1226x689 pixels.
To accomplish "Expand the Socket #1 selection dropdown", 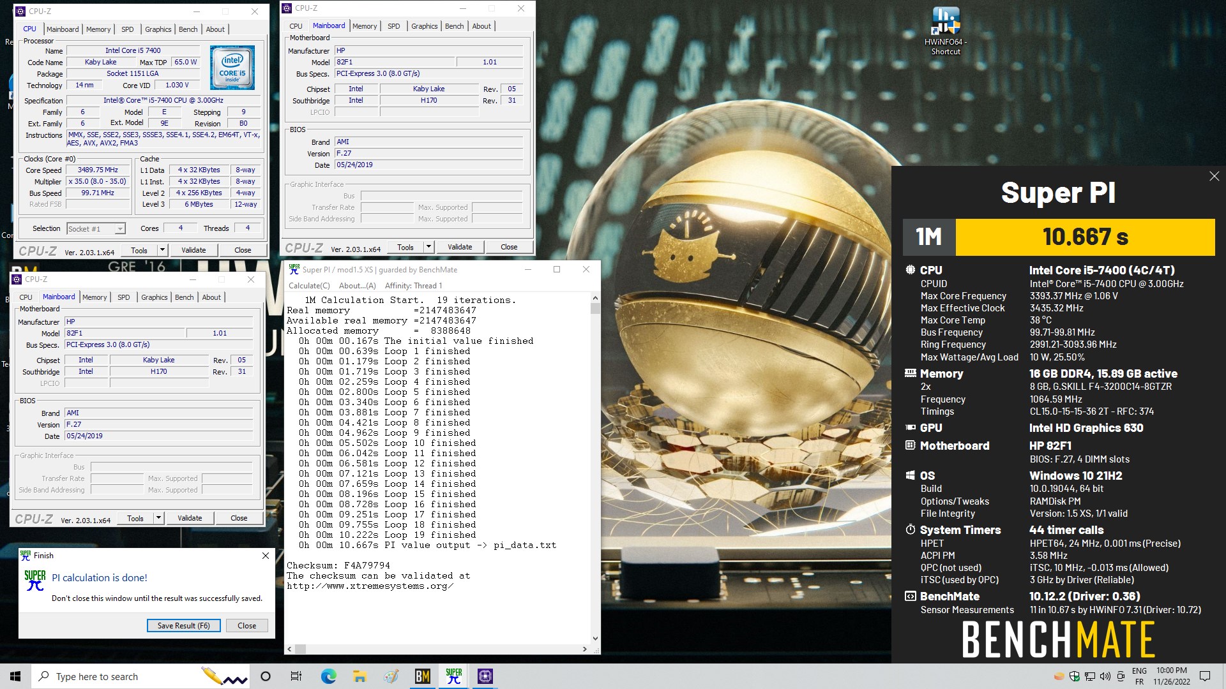I will (119, 229).
